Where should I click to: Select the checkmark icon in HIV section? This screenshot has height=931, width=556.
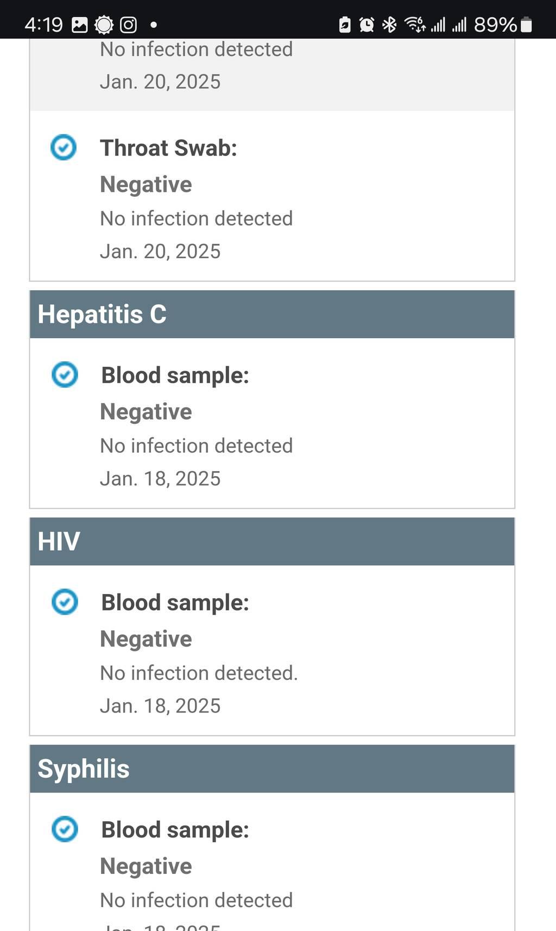click(65, 602)
